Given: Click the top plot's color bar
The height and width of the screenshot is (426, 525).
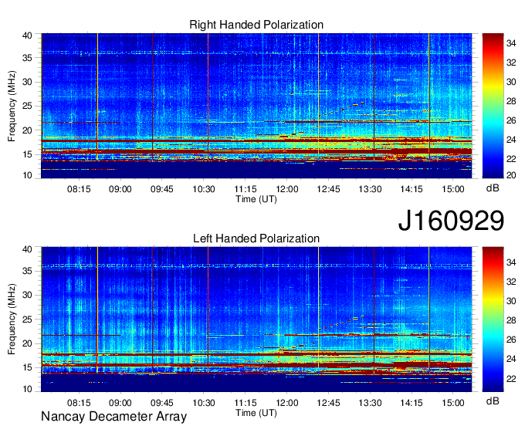Looking at the screenshot, I should [x=493, y=106].
